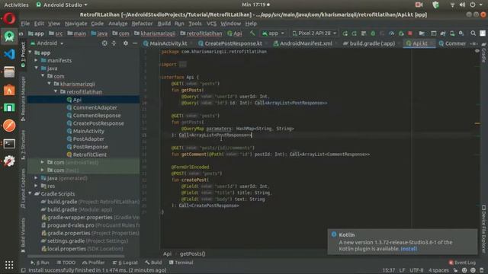The image size is (488, 274).
Task: Toggle read-only lock icon in status bar
Action: [x=455, y=270]
